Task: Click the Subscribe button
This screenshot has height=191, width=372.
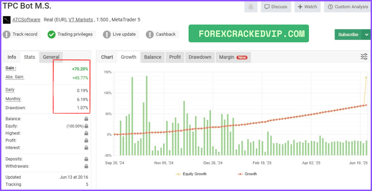Action: click(348, 35)
